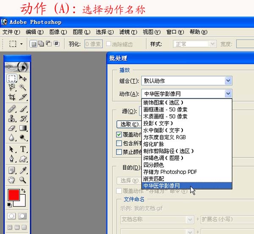The image size is (254, 234).
Task: Choose 存储为 Photoshop PDF action
Action: click(187, 172)
